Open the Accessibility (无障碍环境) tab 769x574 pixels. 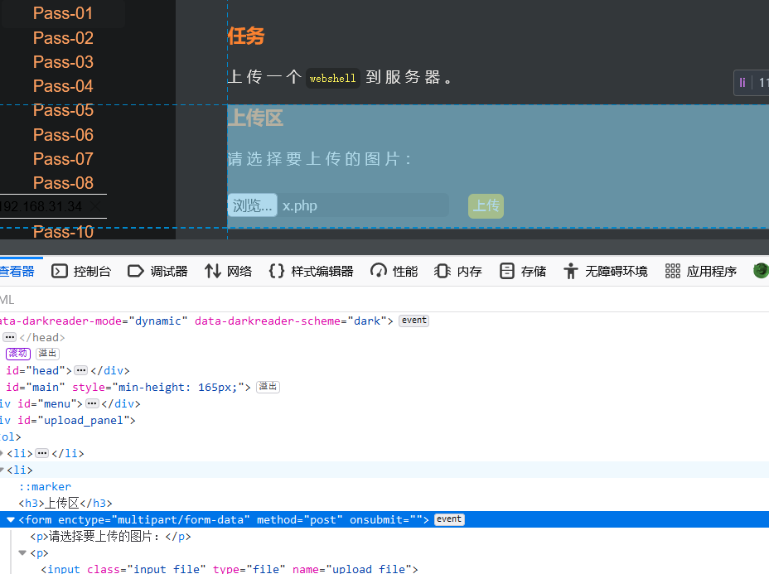tap(605, 271)
